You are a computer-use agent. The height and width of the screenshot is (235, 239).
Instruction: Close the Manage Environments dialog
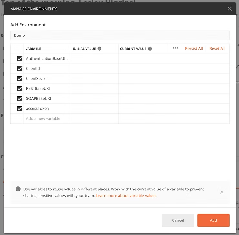pyautogui.click(x=230, y=9)
